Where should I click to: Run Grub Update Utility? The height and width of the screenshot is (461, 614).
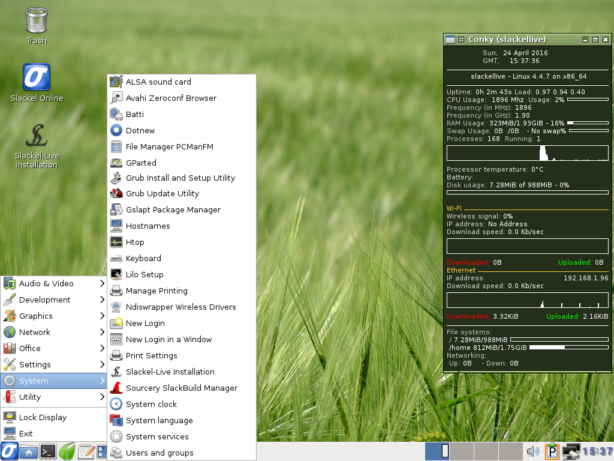coord(182,194)
